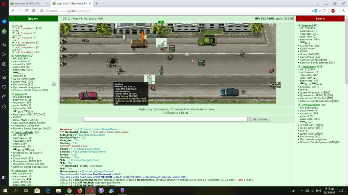Open Viber from the taskbar

(101, 191)
